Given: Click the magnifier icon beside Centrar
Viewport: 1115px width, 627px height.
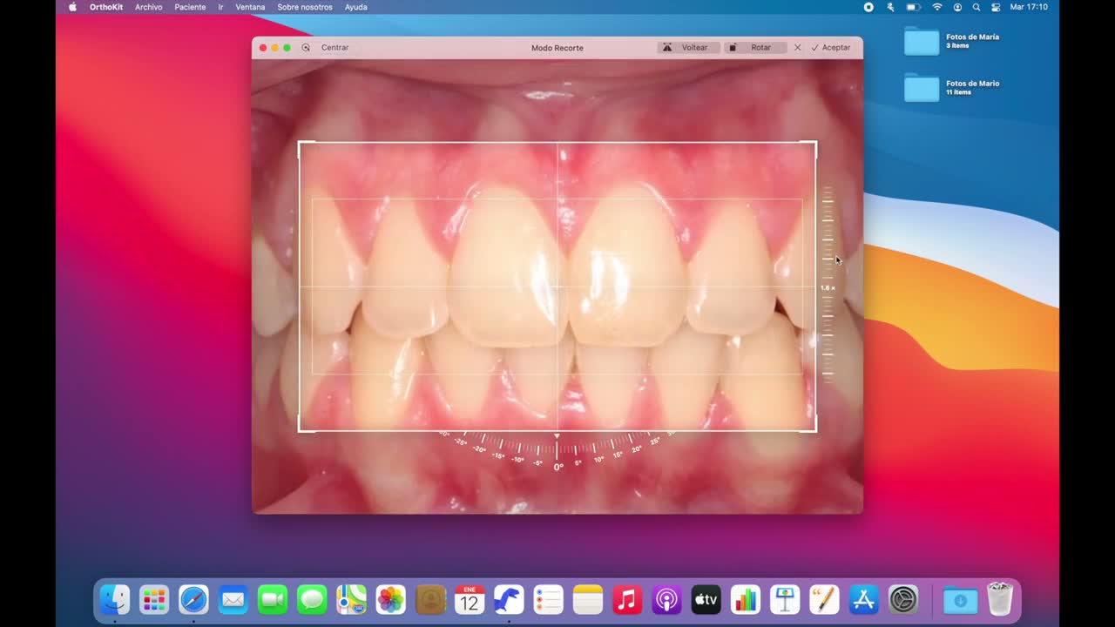Looking at the screenshot, I should (306, 48).
